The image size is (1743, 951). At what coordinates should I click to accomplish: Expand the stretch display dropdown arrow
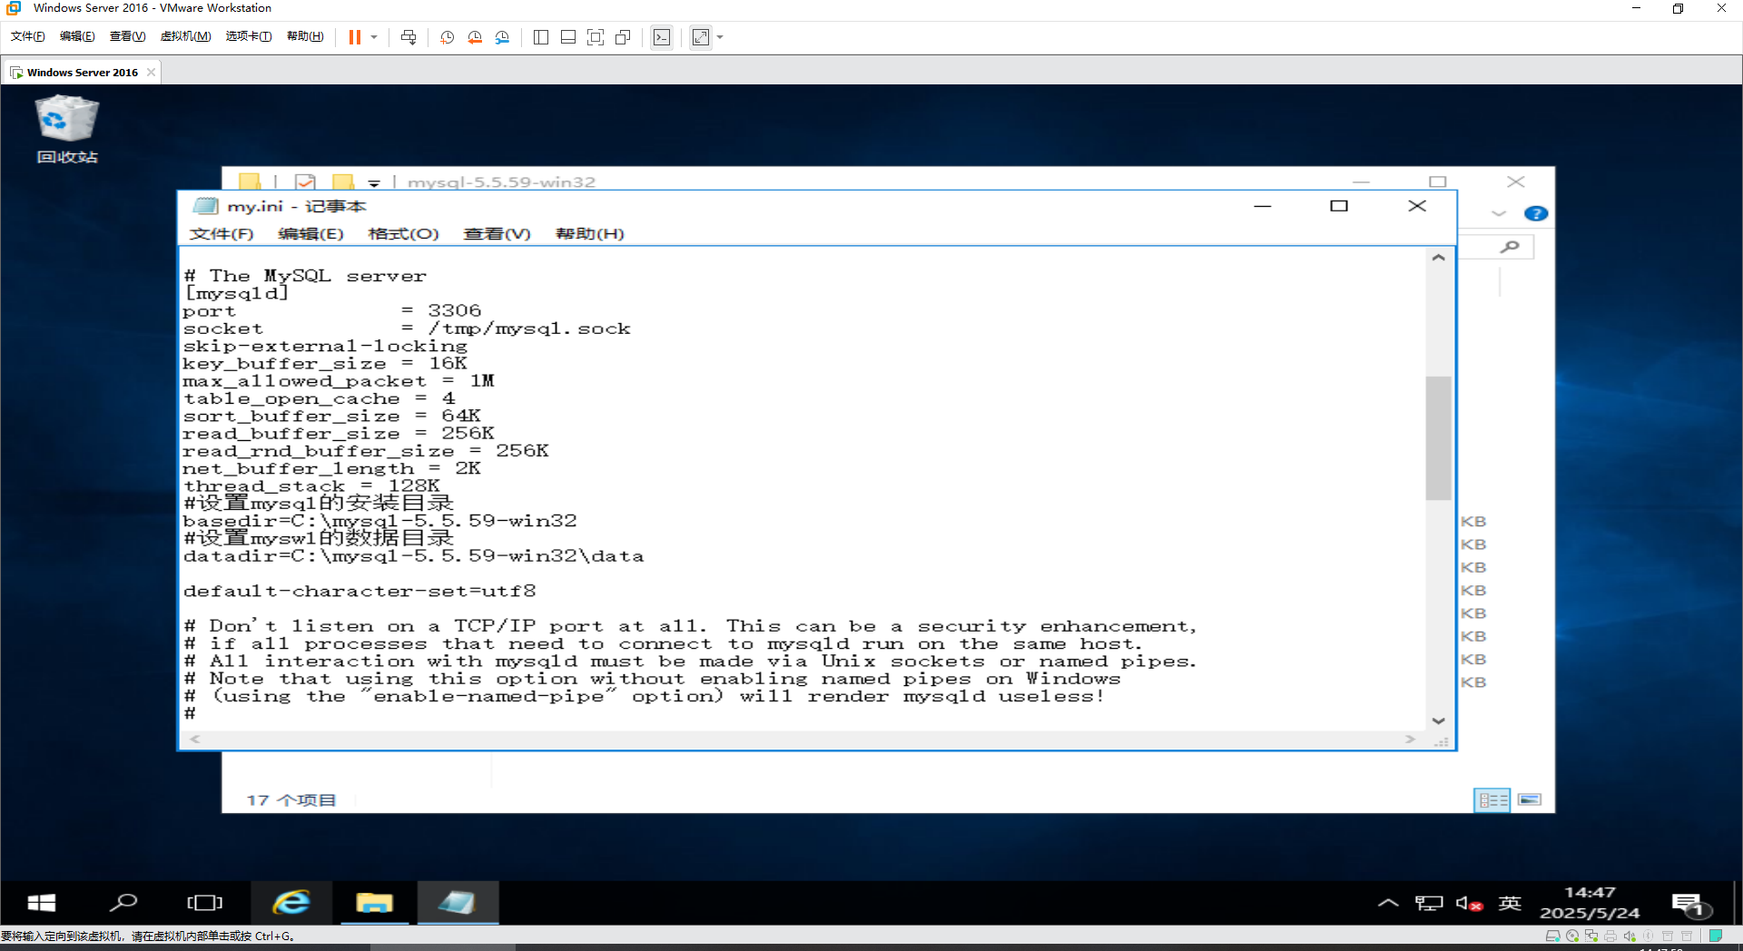point(720,37)
